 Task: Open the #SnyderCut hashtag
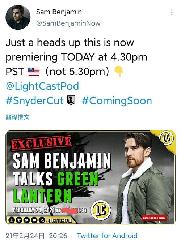(35, 100)
